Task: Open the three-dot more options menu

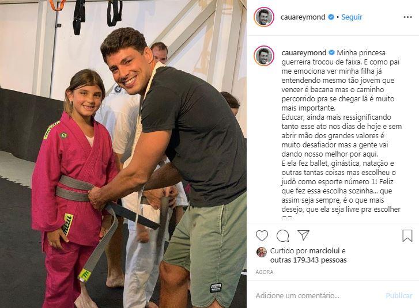Action: coord(407,17)
